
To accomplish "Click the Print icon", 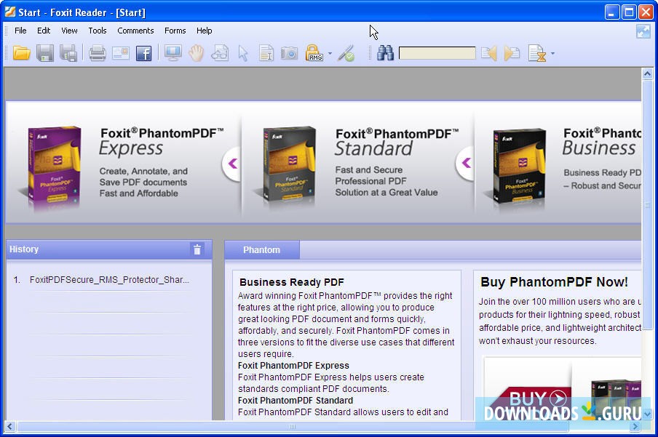I will 97,52.
